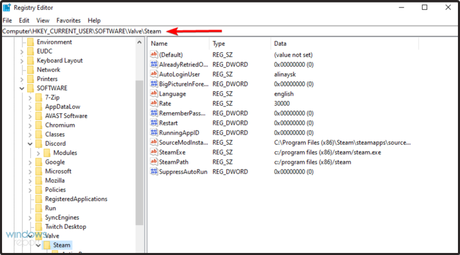460x255 pixels.
Task: Click the Mozilla folder icon
Action: tap(39, 181)
